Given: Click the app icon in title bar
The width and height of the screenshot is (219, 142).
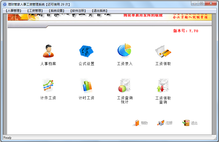Looking at the screenshot, I should click(5, 4).
